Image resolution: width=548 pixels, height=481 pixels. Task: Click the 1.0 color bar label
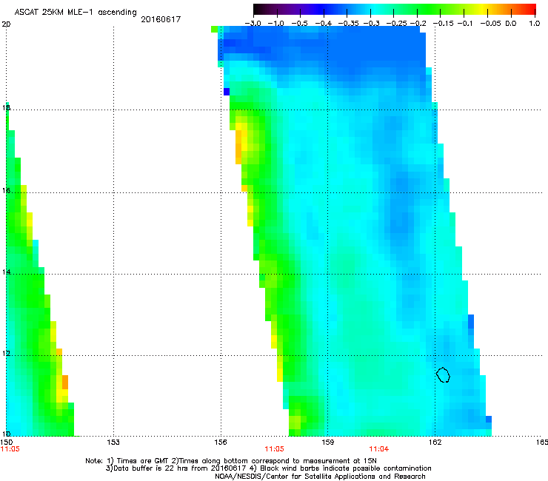point(535,24)
